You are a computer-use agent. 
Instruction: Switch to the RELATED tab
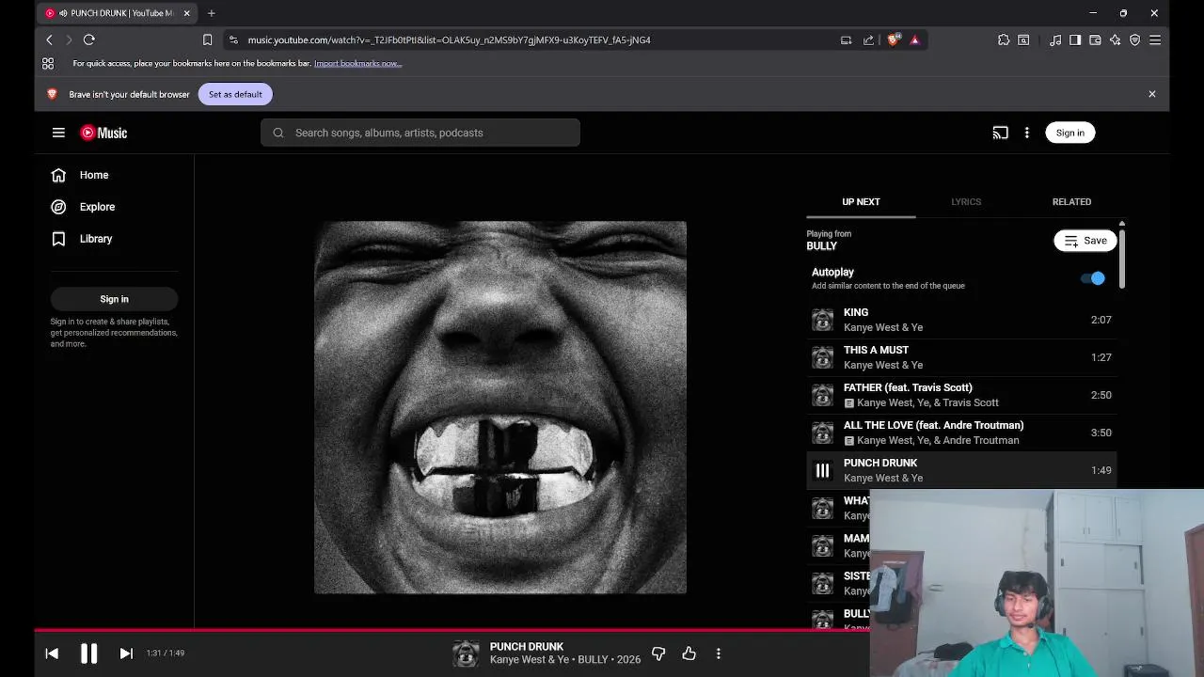click(x=1071, y=201)
